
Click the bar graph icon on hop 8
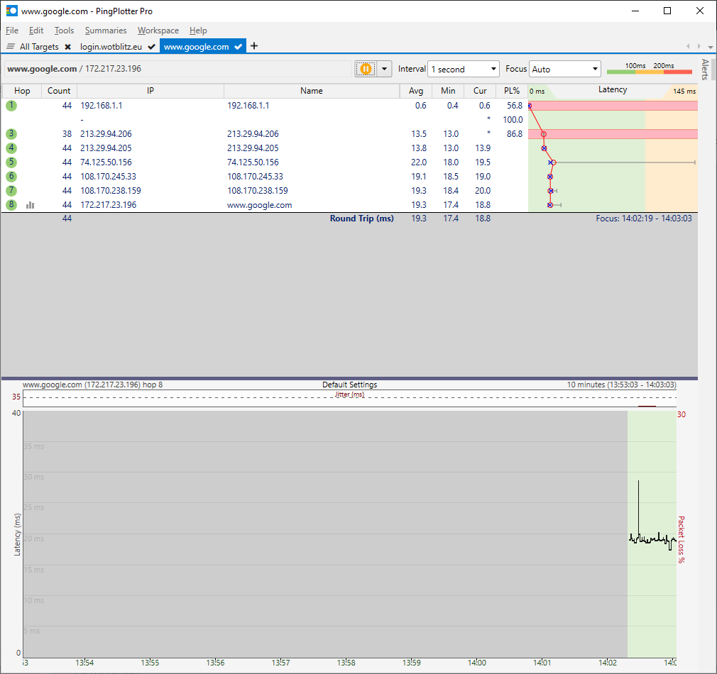pyautogui.click(x=31, y=205)
